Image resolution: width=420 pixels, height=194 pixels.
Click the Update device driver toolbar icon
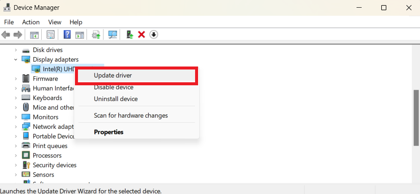(96, 35)
